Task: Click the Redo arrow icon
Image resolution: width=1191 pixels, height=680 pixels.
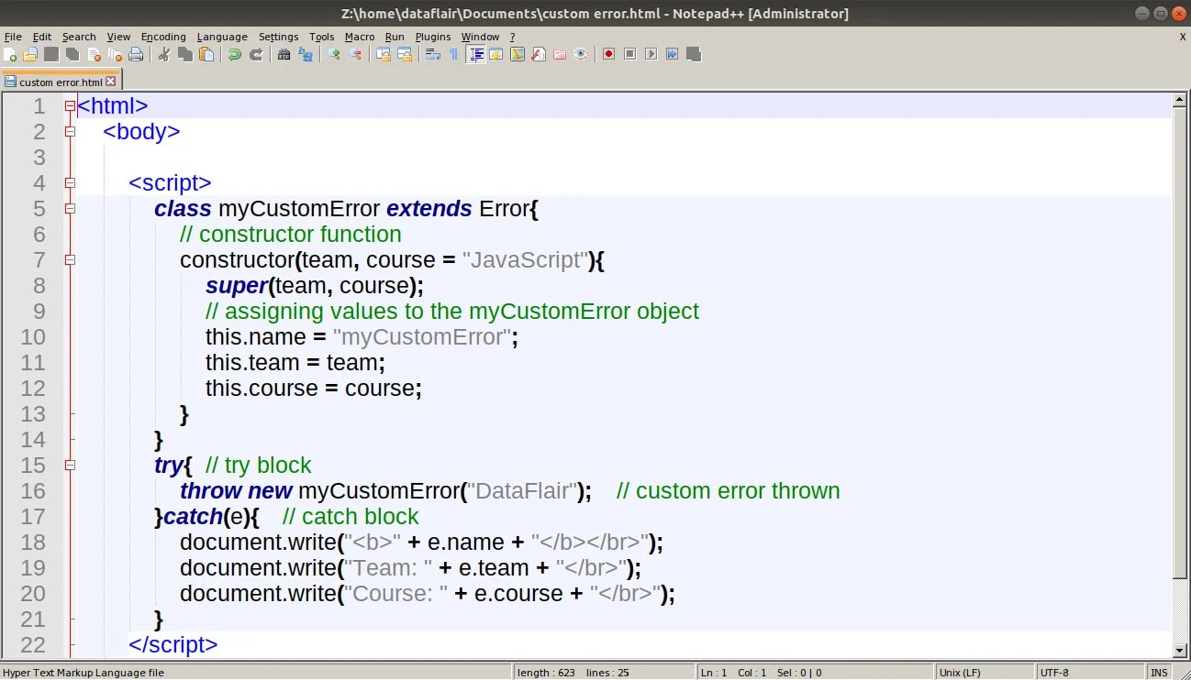Action: 256,54
